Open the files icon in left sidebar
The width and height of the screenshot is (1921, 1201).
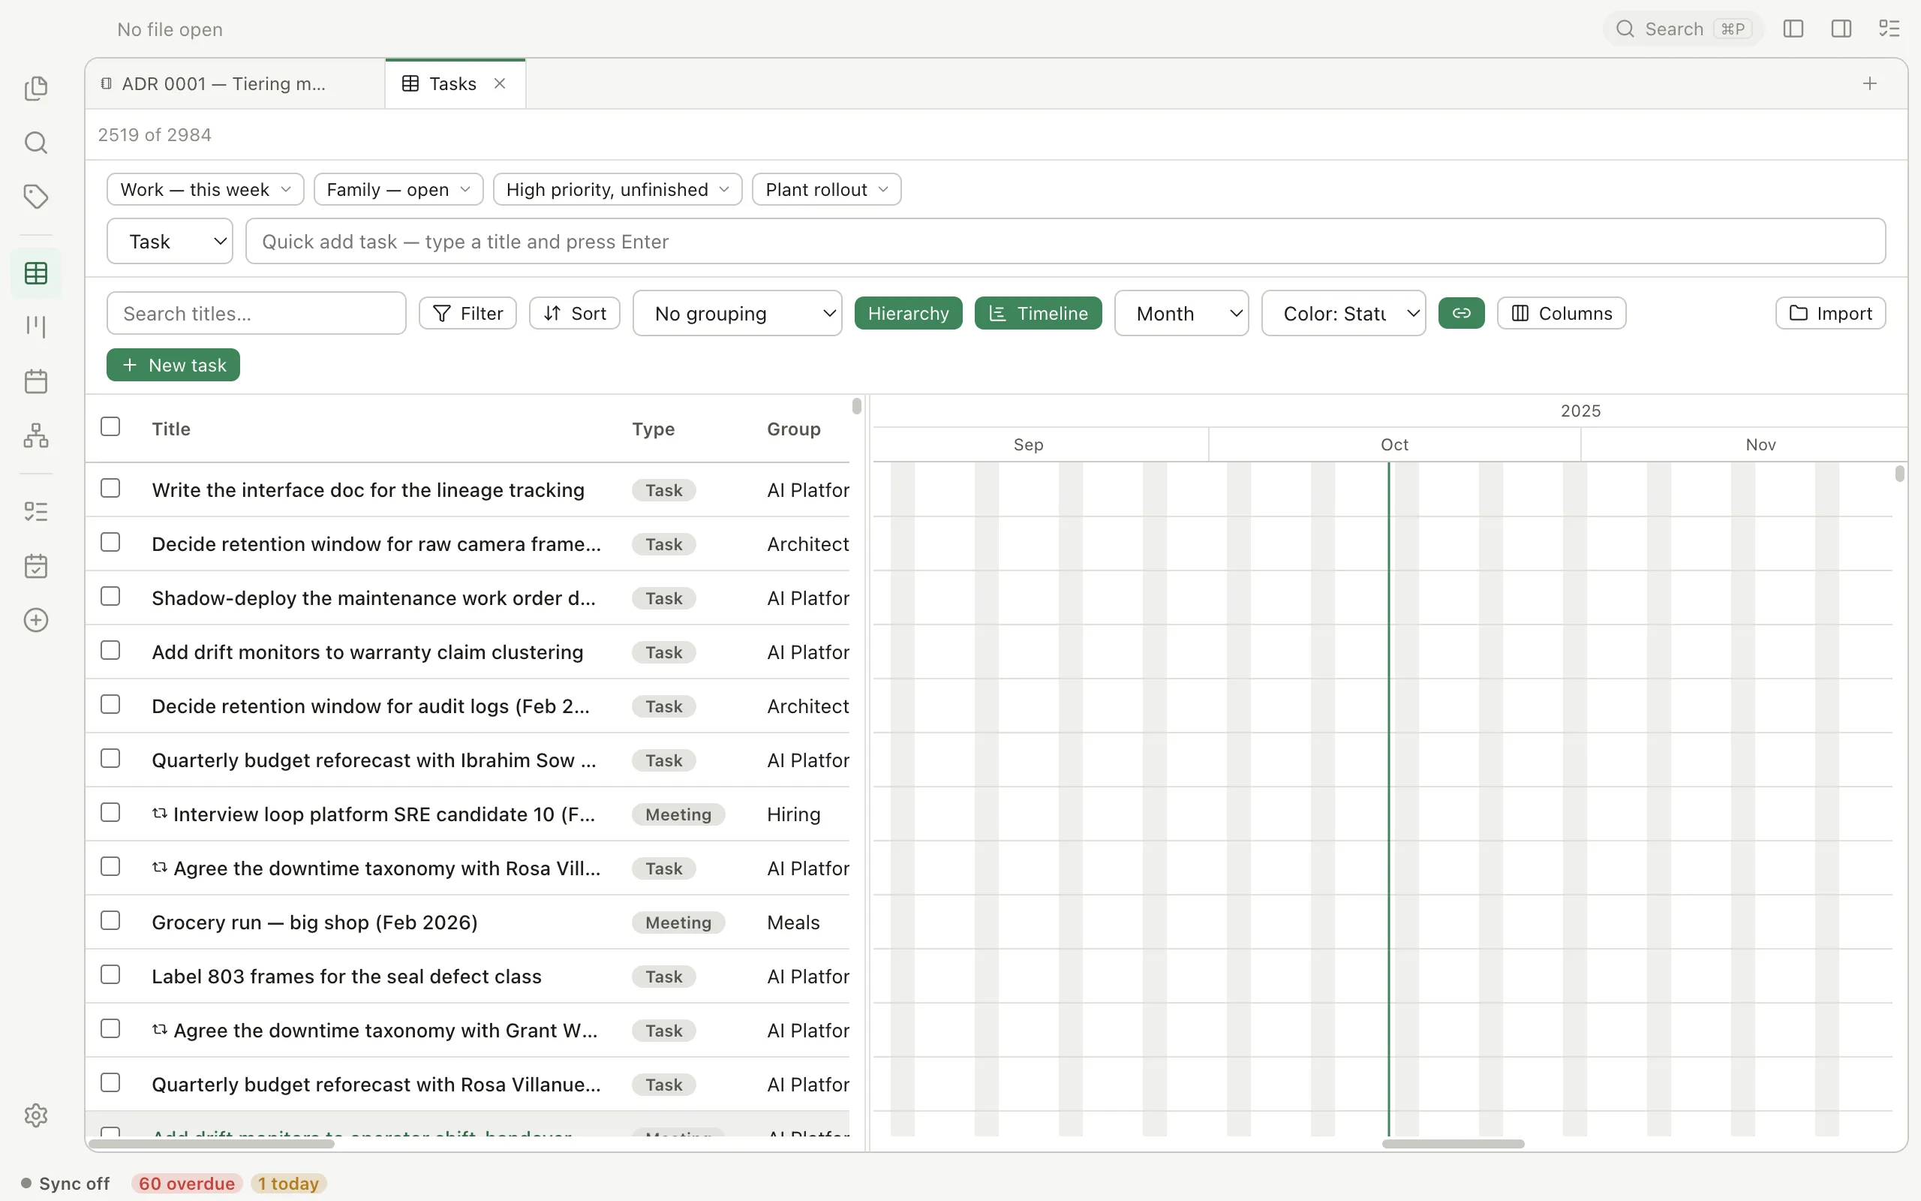tap(36, 88)
